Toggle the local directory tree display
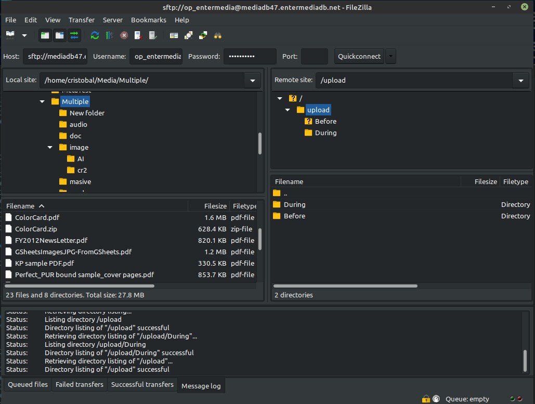535x404 pixels. click(45, 35)
